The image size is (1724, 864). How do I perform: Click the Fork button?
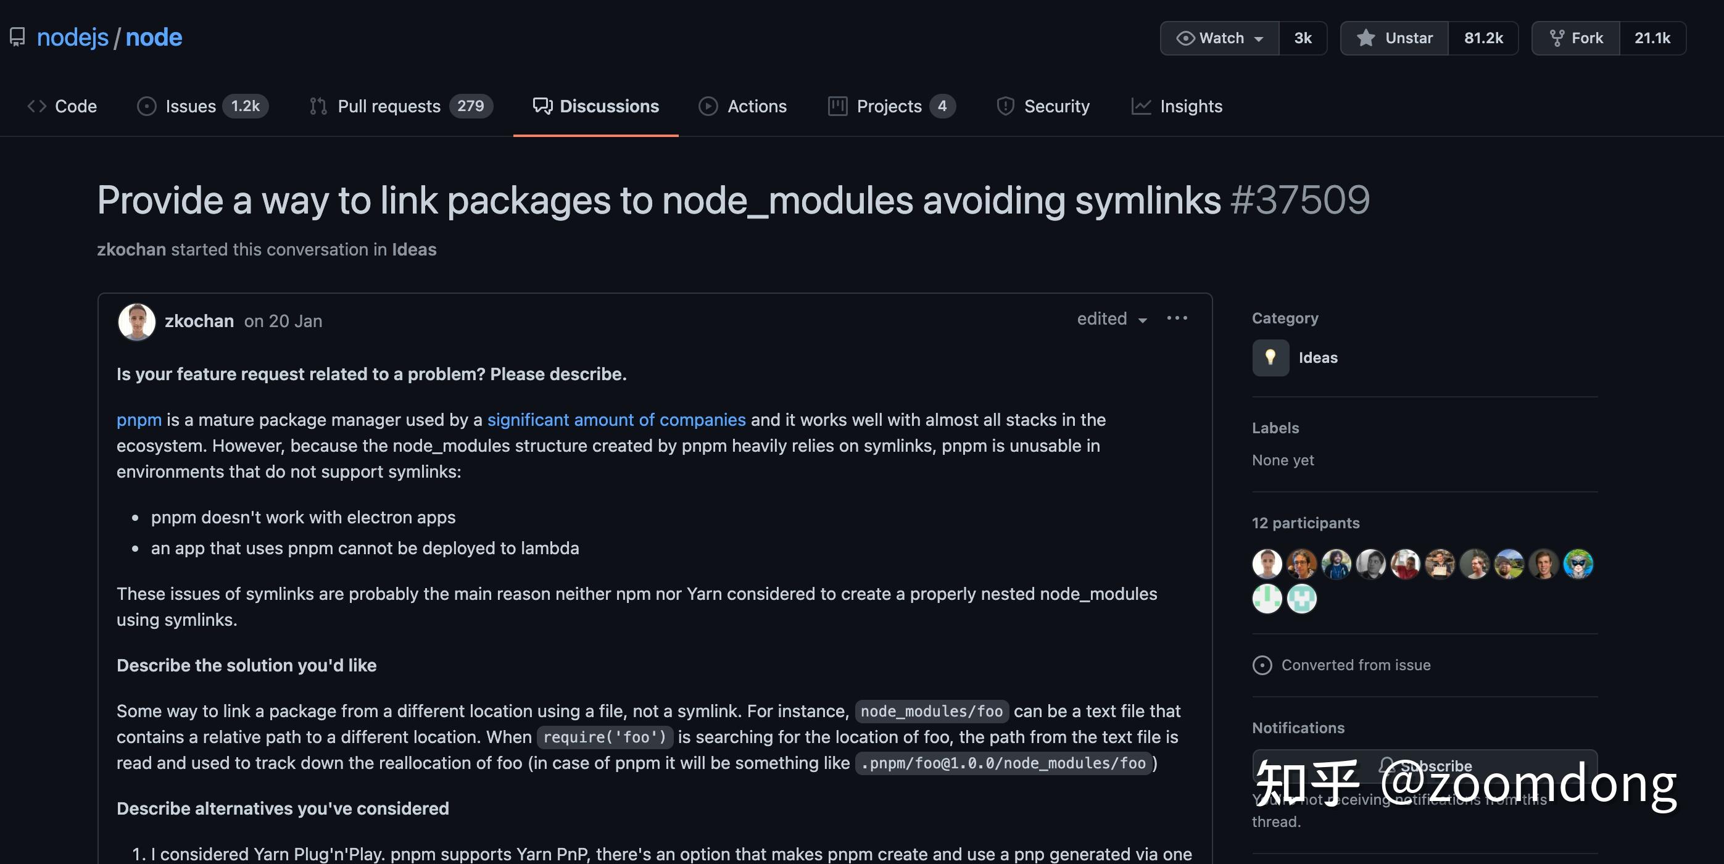1575,38
